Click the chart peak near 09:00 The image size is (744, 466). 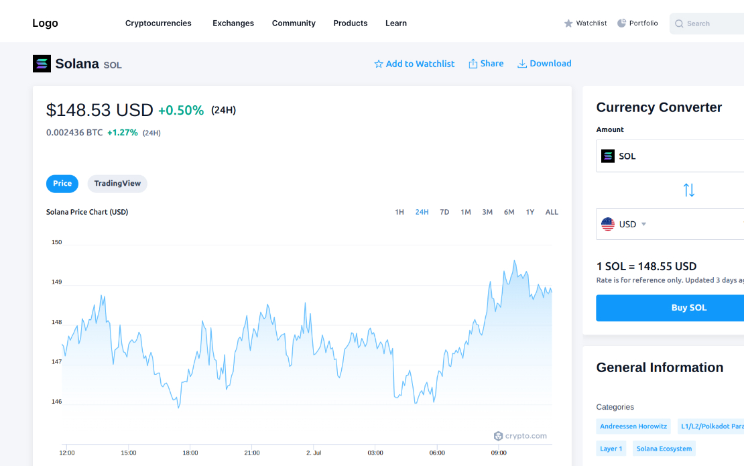point(514,261)
